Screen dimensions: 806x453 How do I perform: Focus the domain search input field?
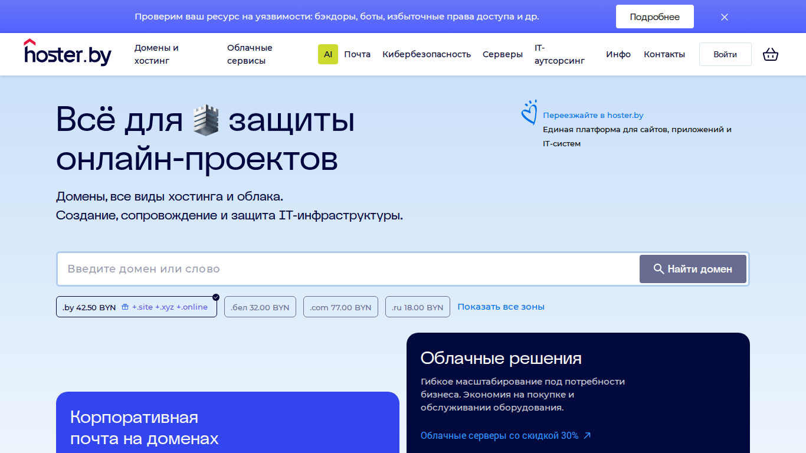tap(348, 269)
